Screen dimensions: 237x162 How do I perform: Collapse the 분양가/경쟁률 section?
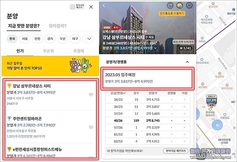pos(187,62)
